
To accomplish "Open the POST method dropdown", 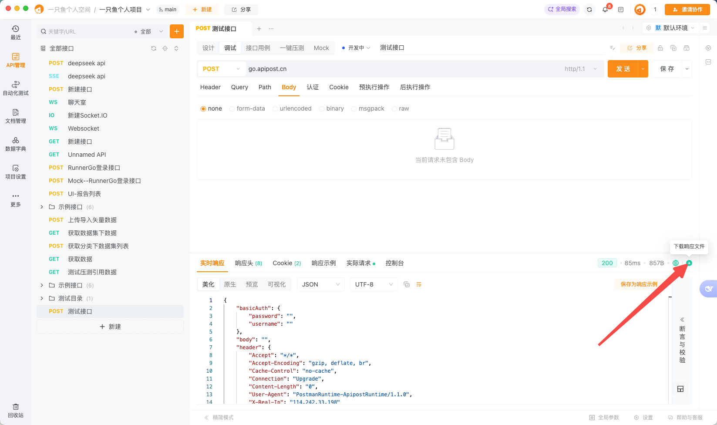I will click(x=221, y=69).
